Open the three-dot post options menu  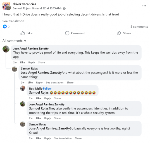[144, 6]
